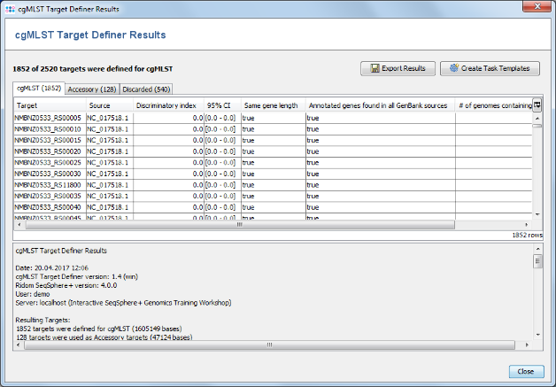Close the results dialog with the Close button
The height and width of the screenshot is (387, 556).
click(x=526, y=371)
